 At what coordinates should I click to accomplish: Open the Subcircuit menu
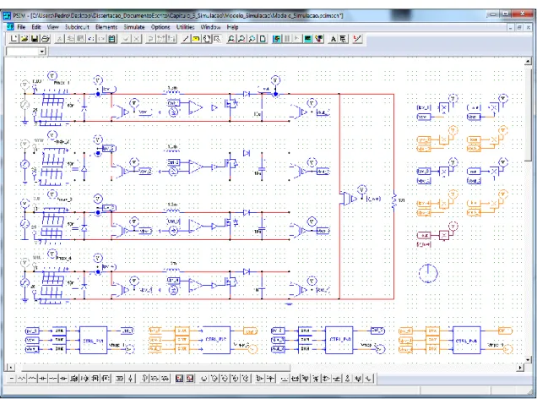[77, 27]
